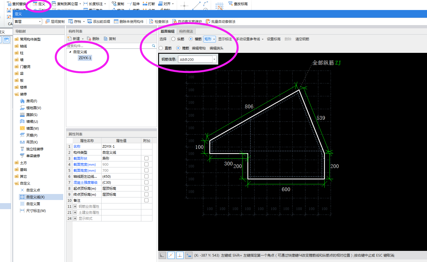Tick the 截面高度(mm) row checkbox
Image resolution: width=427 pixels, height=262 pixels.
pos(146,170)
